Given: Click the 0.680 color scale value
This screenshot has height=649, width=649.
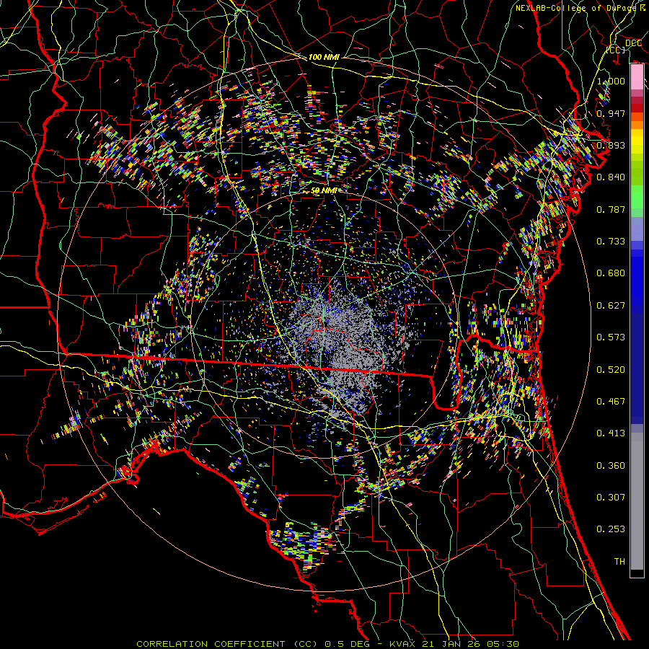Looking at the screenshot, I should click(611, 273).
